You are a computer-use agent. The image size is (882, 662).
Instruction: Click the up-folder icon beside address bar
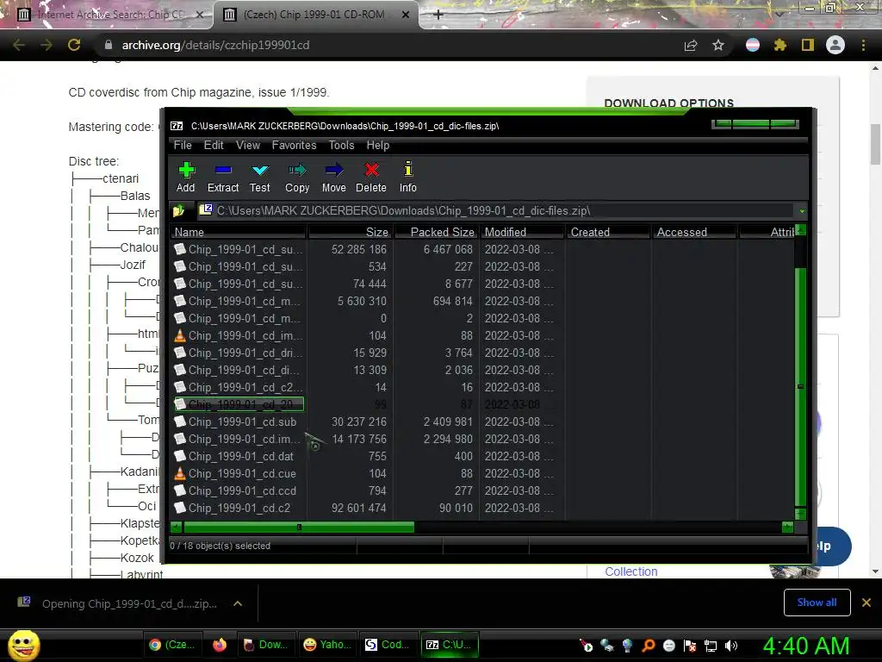[x=178, y=211]
